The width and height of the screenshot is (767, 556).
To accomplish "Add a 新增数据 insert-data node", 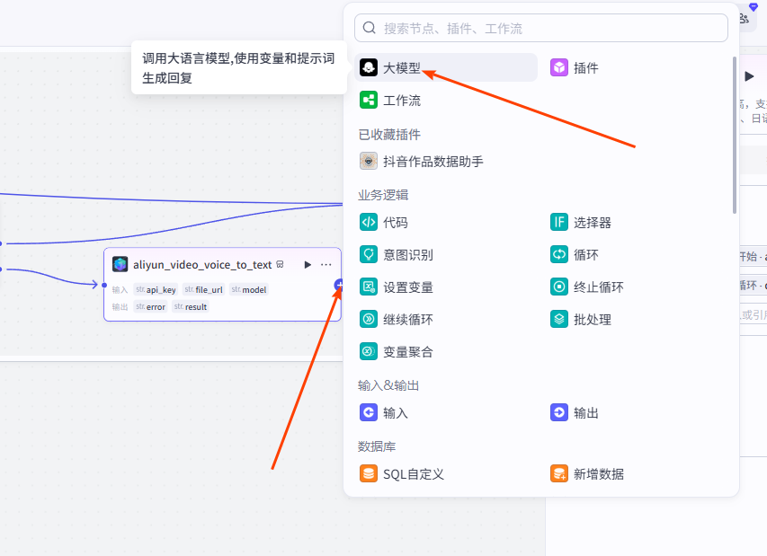I will pyautogui.click(x=587, y=474).
